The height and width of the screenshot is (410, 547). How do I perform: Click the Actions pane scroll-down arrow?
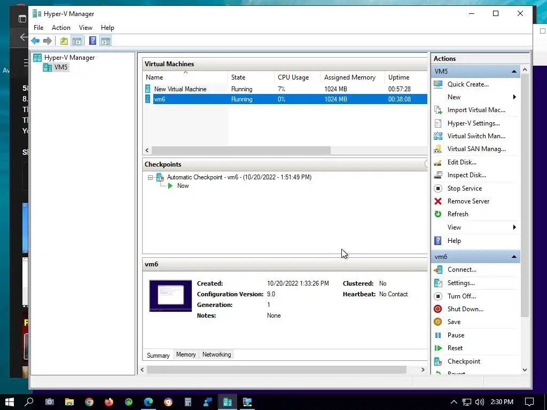tap(525, 370)
